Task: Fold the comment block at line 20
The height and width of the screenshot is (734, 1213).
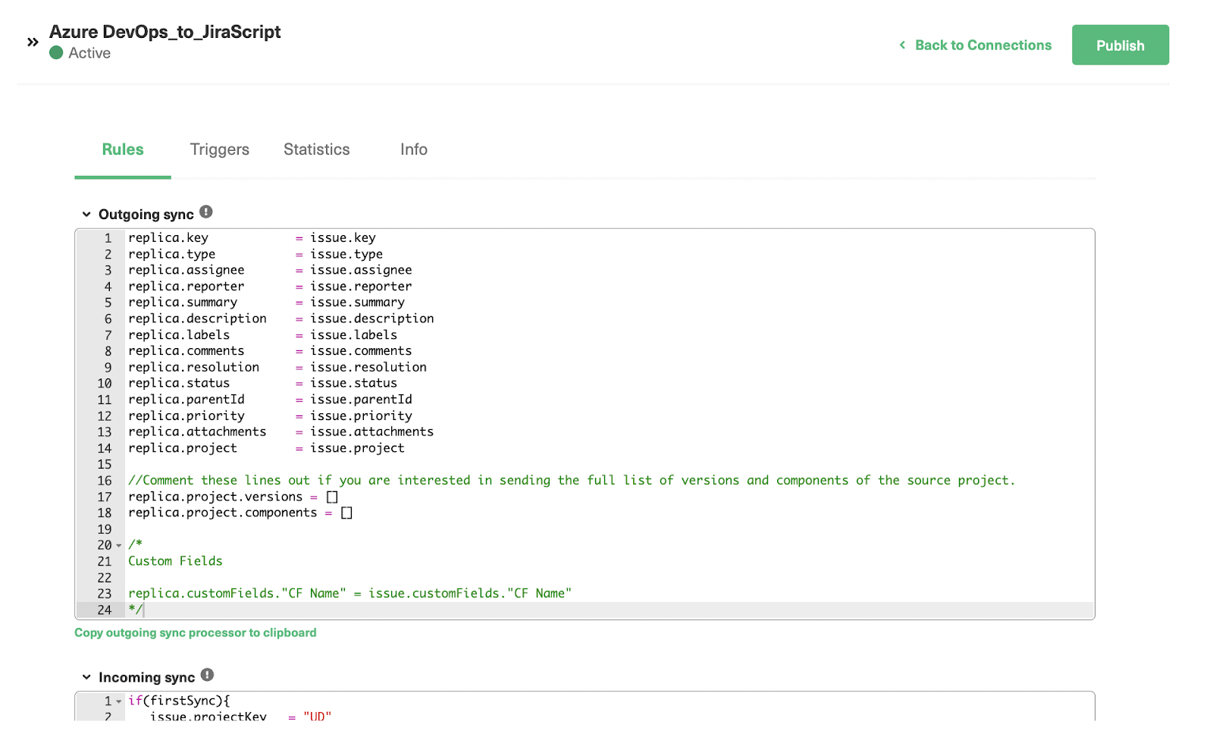Action: (x=119, y=546)
